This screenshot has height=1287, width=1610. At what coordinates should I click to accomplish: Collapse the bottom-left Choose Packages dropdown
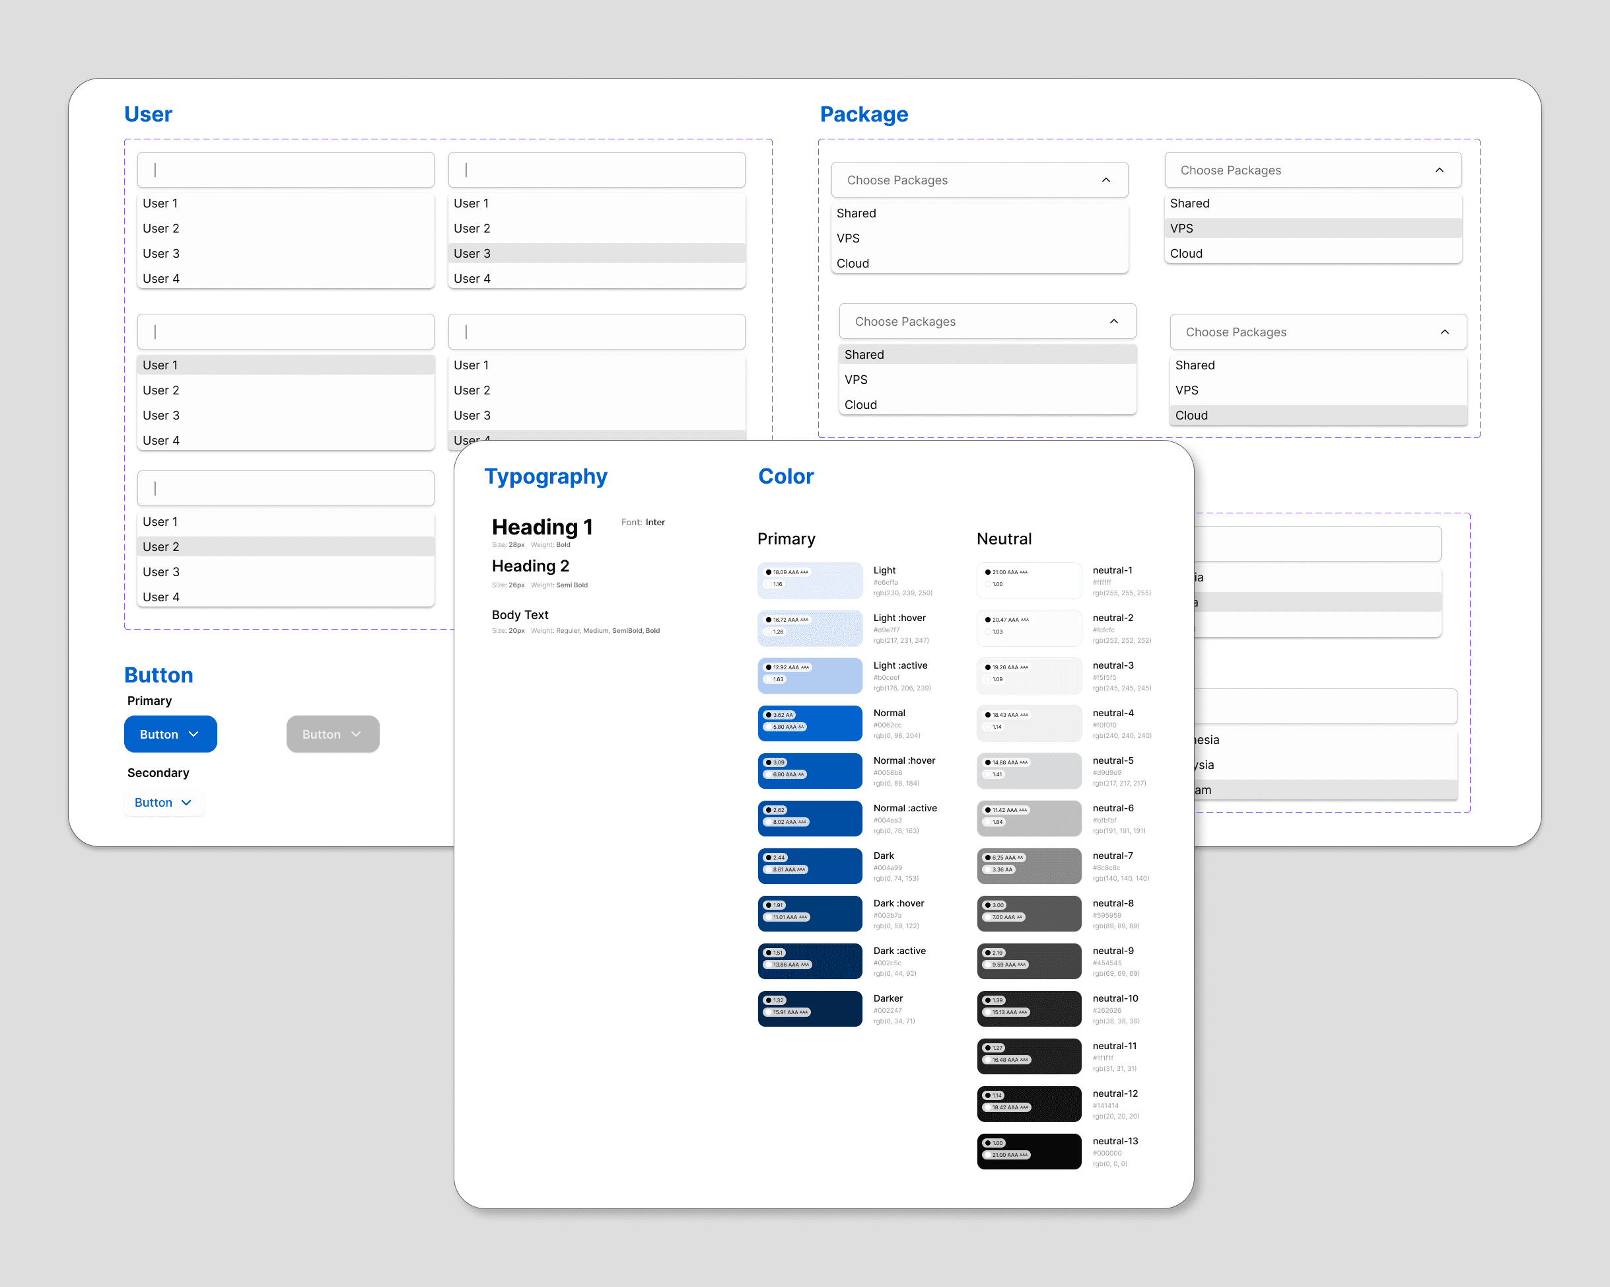(x=1113, y=321)
